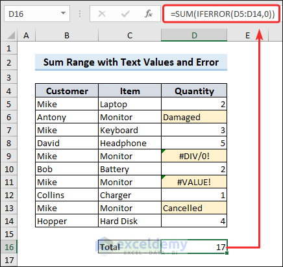Select column A header
283x267 pixels.
[x=26, y=35]
